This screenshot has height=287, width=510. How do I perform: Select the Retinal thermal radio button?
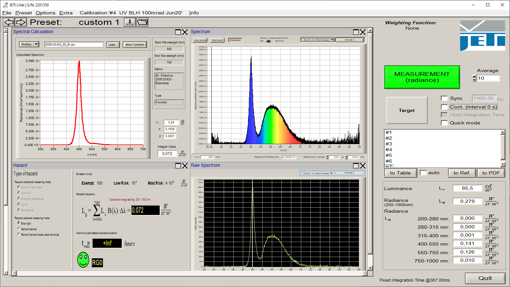19,229
